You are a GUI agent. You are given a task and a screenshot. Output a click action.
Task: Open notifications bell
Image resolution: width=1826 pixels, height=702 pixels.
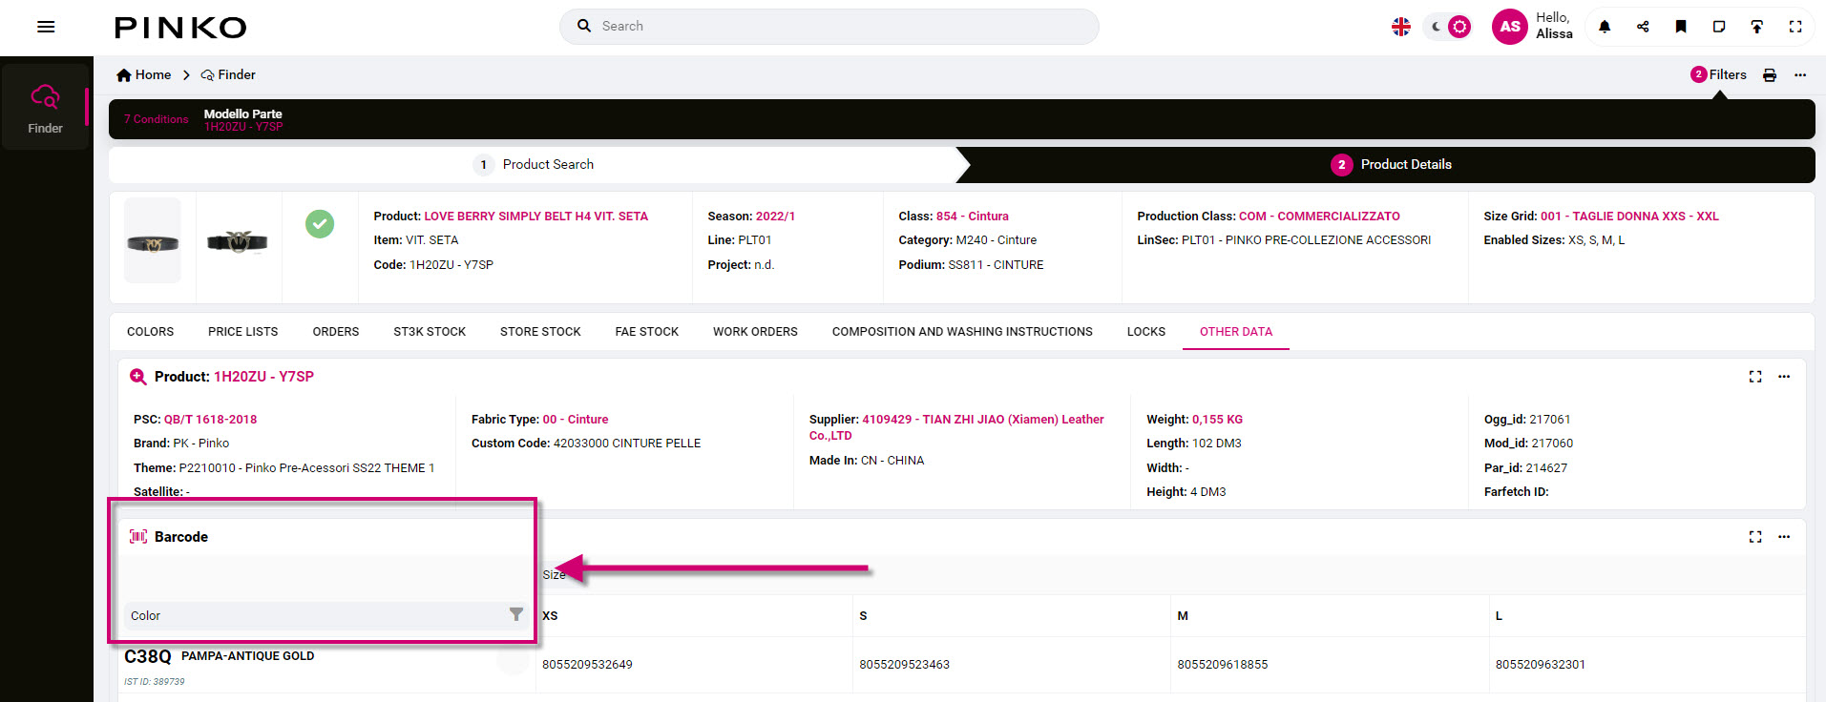[x=1605, y=27]
